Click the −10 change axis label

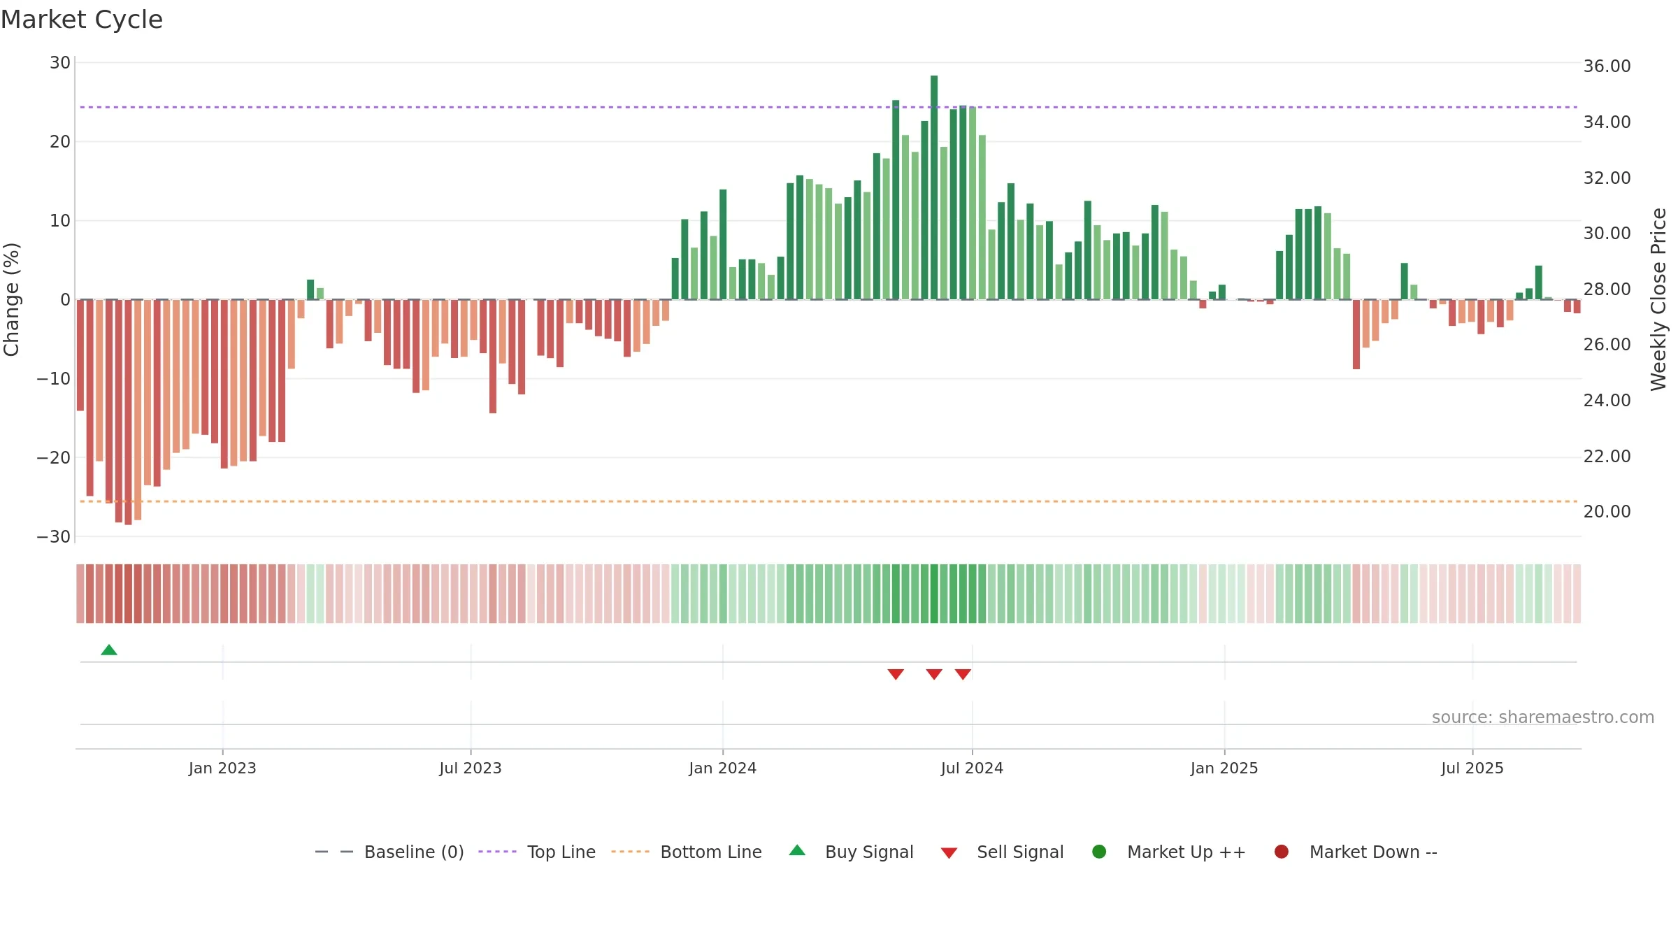tap(54, 379)
